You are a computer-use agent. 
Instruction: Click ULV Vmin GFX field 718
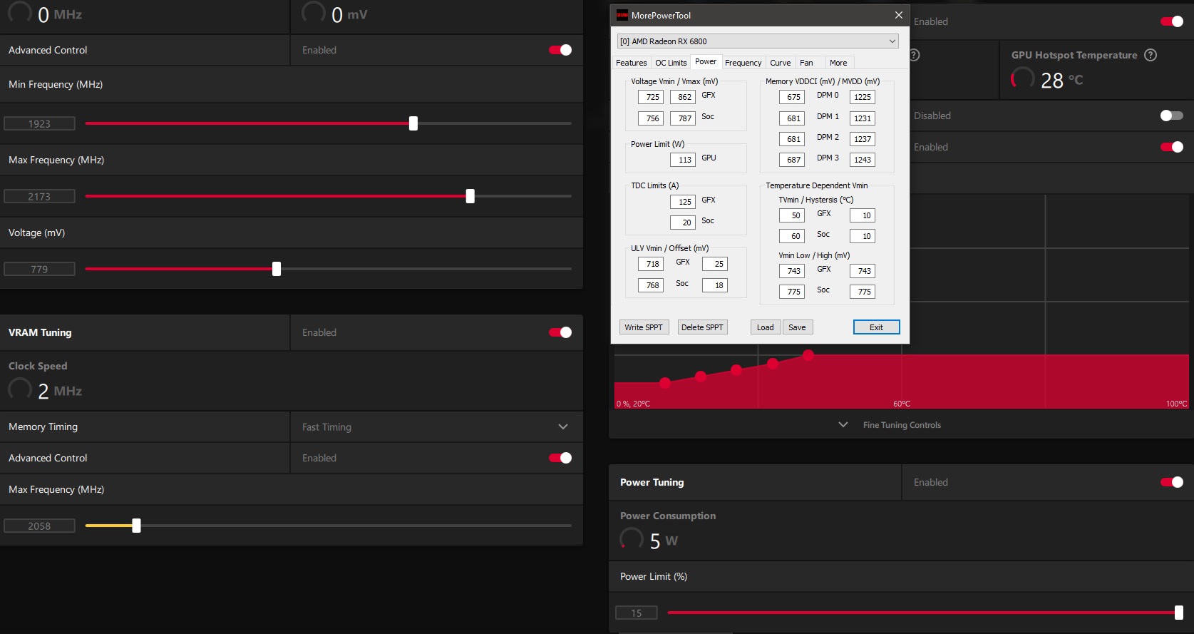(x=651, y=264)
